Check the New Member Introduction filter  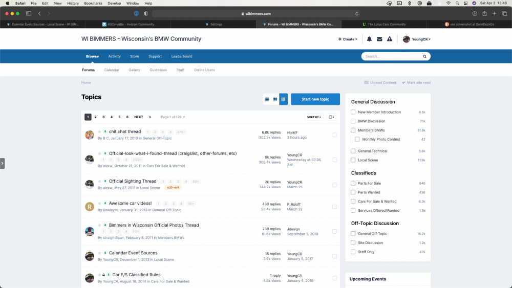353,112
